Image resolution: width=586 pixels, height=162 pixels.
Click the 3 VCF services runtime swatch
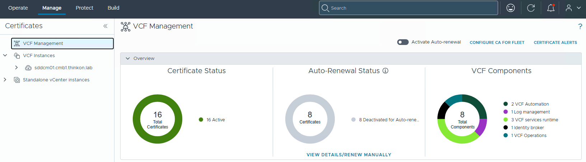coord(506,120)
